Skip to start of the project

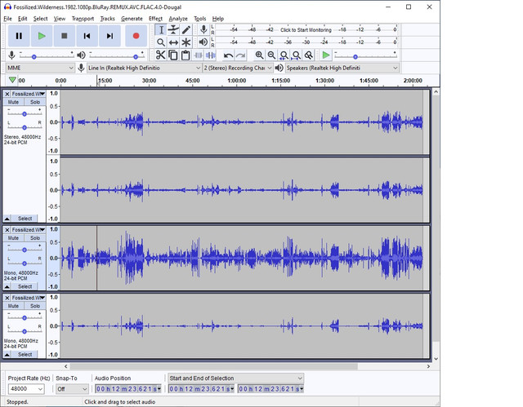(x=87, y=36)
